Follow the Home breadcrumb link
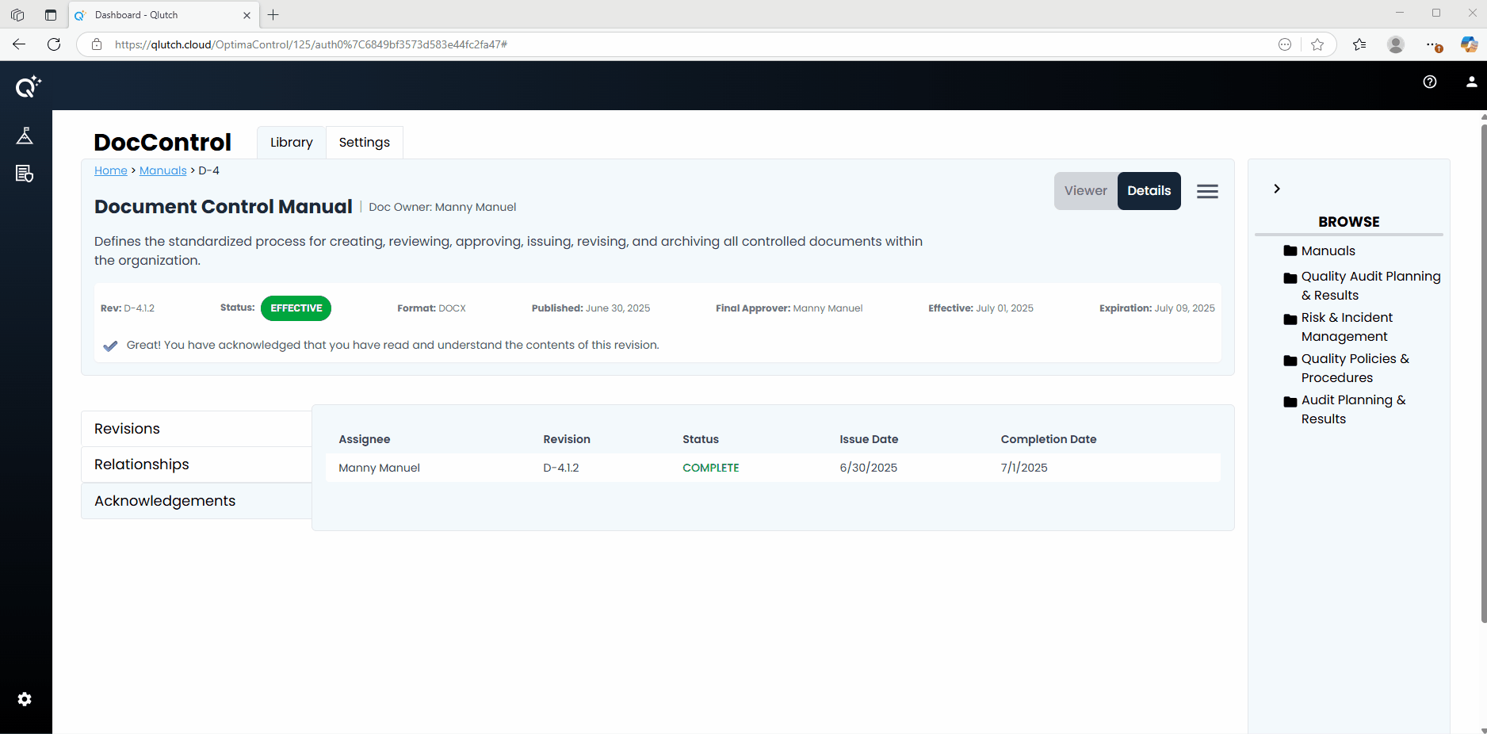The image size is (1487, 734). click(x=110, y=170)
